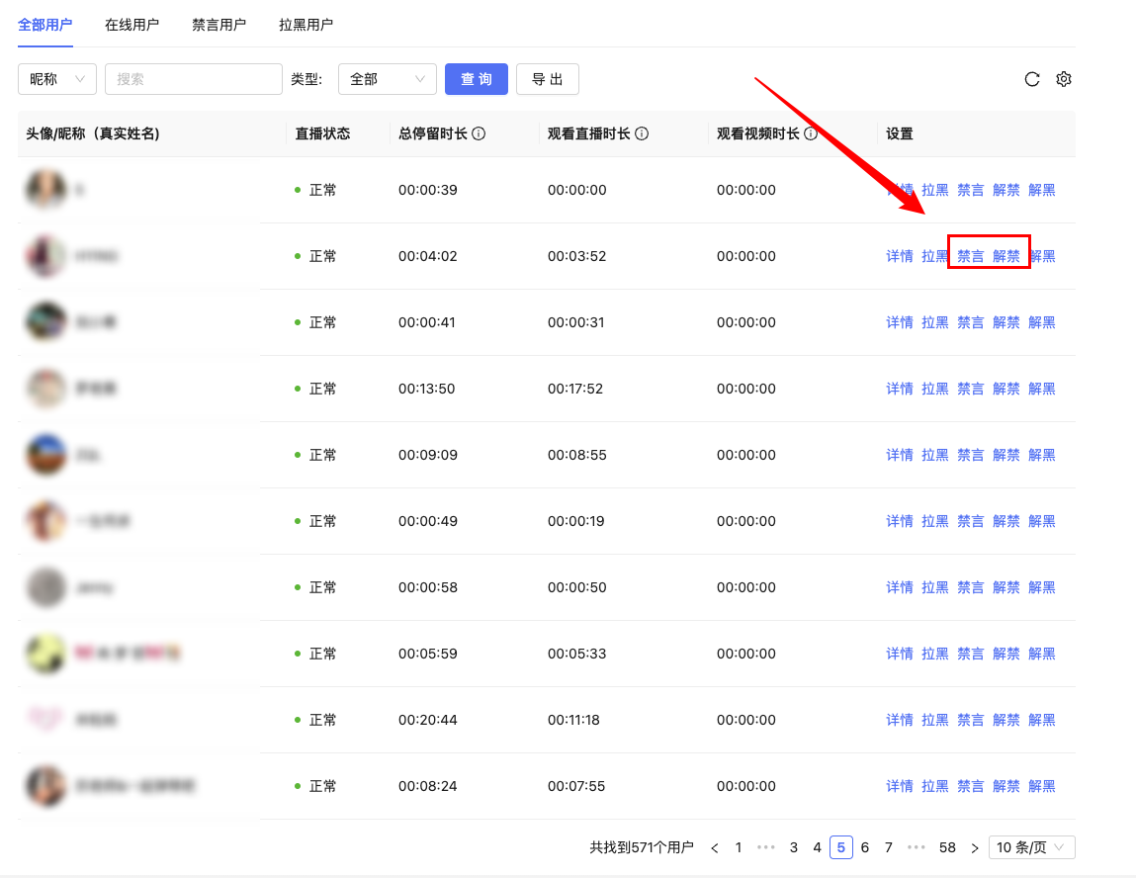1136x878 pixels.
Task: Open the 昵称 search field dropdown
Action: tap(57, 79)
